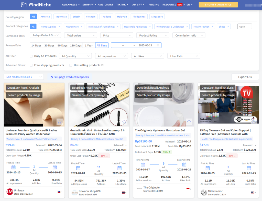Filter by Philippines region
Viewport: 262px width, 201px height.
139,17
